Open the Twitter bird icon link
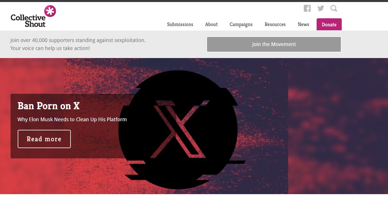The image size is (388, 197). pyautogui.click(x=321, y=8)
